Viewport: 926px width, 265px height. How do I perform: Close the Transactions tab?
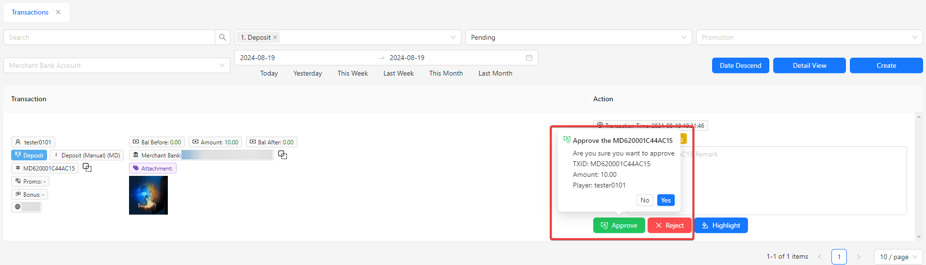[58, 12]
